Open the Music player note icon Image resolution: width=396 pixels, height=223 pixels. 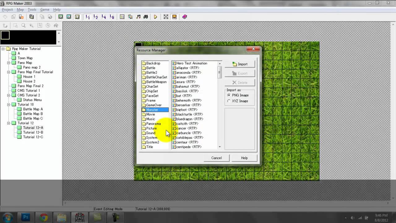pyautogui.click(x=138, y=17)
